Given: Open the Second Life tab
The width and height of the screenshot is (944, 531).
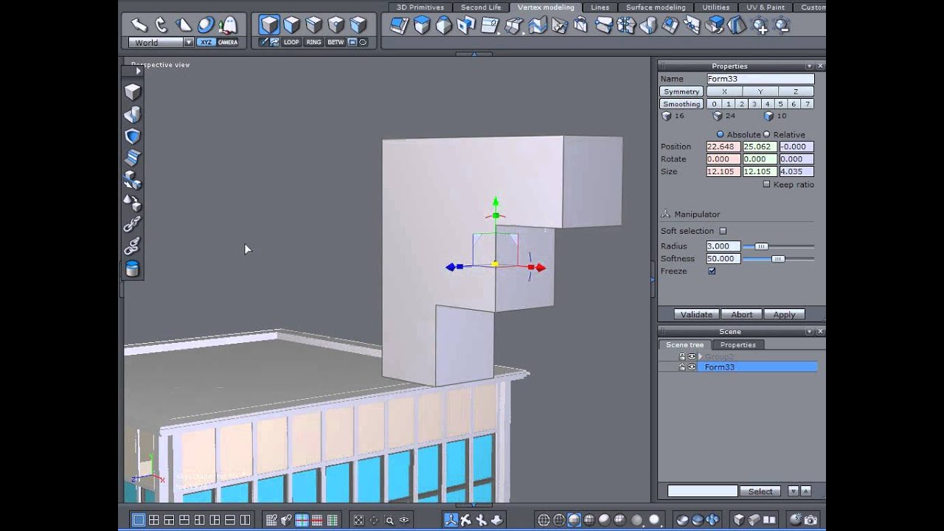Looking at the screenshot, I should pos(481,7).
